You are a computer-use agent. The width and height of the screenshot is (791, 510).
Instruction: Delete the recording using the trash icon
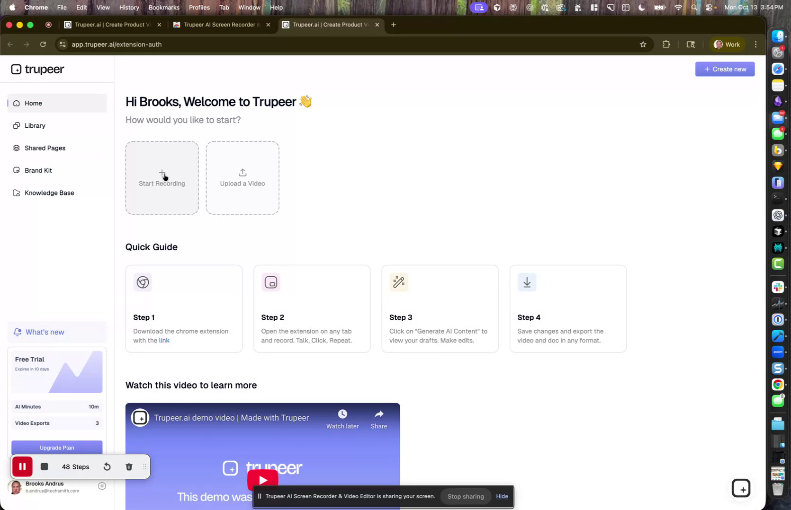128,466
